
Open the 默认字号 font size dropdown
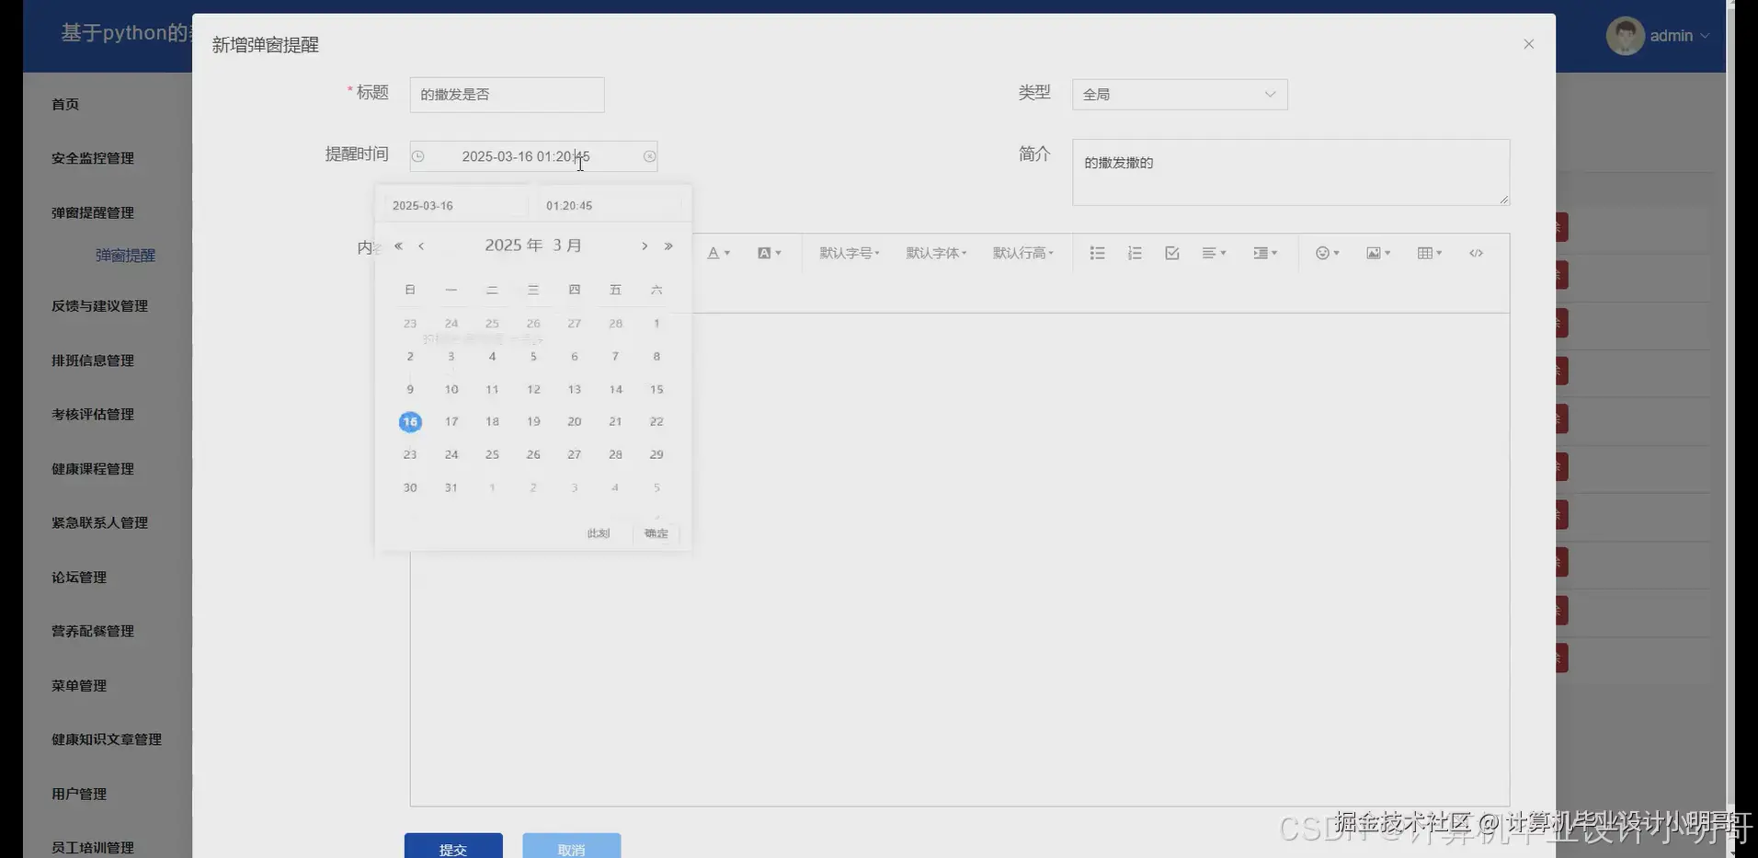coord(848,253)
